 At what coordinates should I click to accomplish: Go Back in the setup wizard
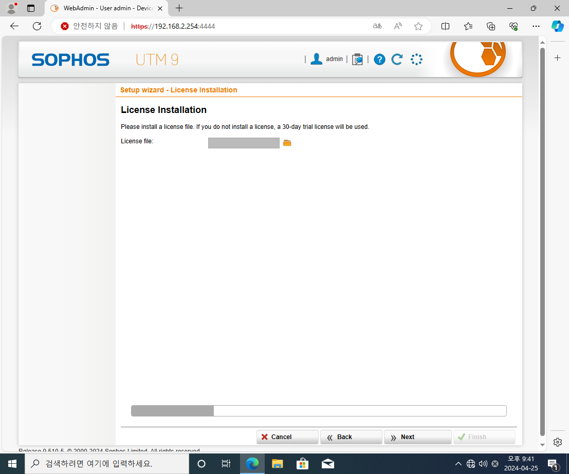pos(351,437)
